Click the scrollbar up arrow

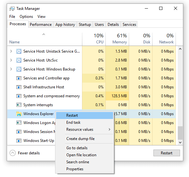pyautogui.click(x=180, y=49)
